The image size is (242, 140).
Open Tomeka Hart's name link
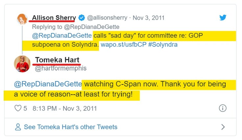pyautogui.click(x=58, y=60)
